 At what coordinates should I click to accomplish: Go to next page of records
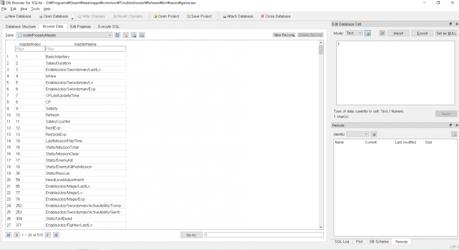coord(48,235)
